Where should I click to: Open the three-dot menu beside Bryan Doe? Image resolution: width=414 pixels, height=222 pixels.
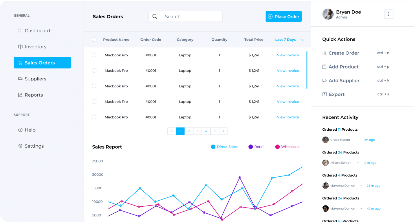click(x=389, y=14)
